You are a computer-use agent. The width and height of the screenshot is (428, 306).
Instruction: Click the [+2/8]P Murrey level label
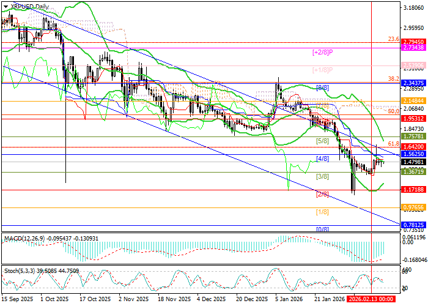pyautogui.click(x=322, y=53)
